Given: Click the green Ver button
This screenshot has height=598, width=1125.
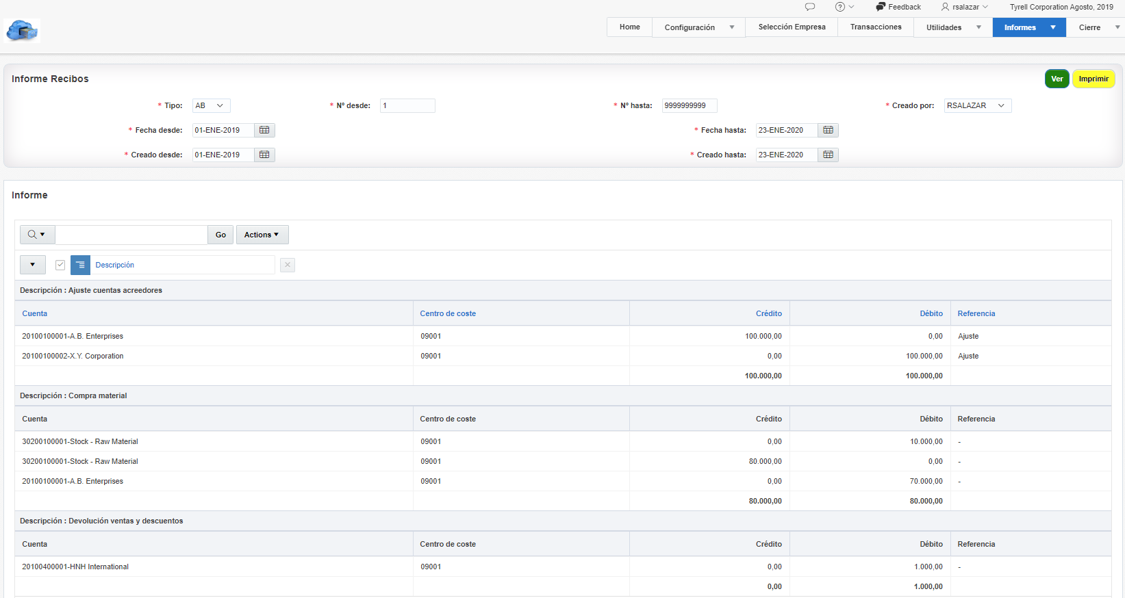Looking at the screenshot, I should 1057,79.
